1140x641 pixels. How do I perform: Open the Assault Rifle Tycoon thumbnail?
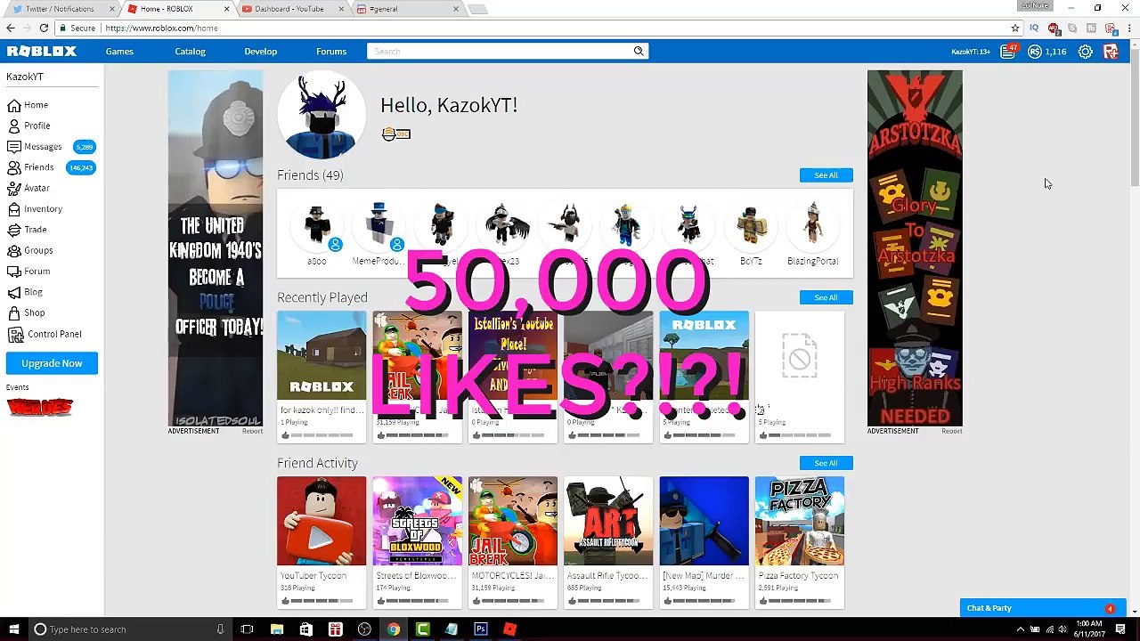coord(608,521)
